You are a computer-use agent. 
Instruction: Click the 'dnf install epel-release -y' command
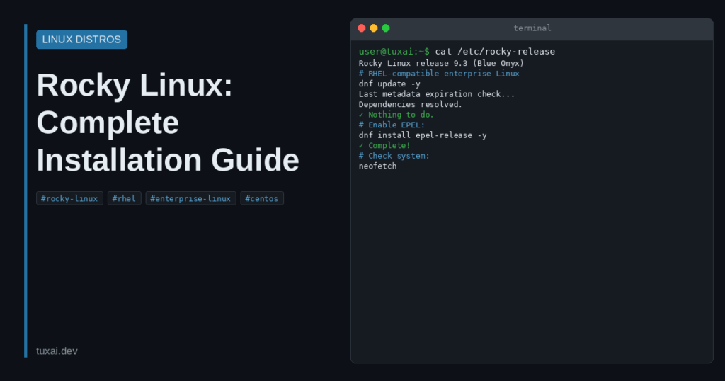click(423, 135)
